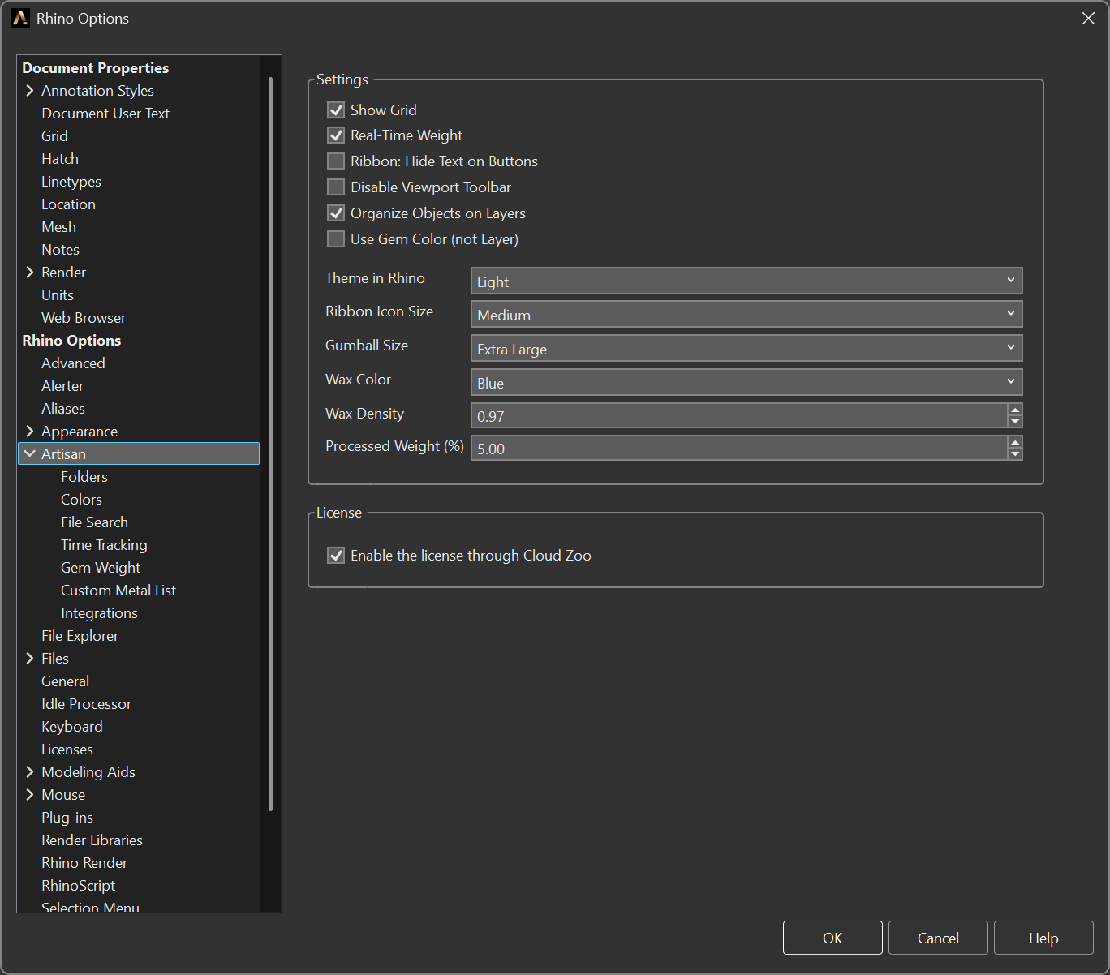
Task: Enable Ribbon: Hide Text on Buttons
Action: click(336, 161)
